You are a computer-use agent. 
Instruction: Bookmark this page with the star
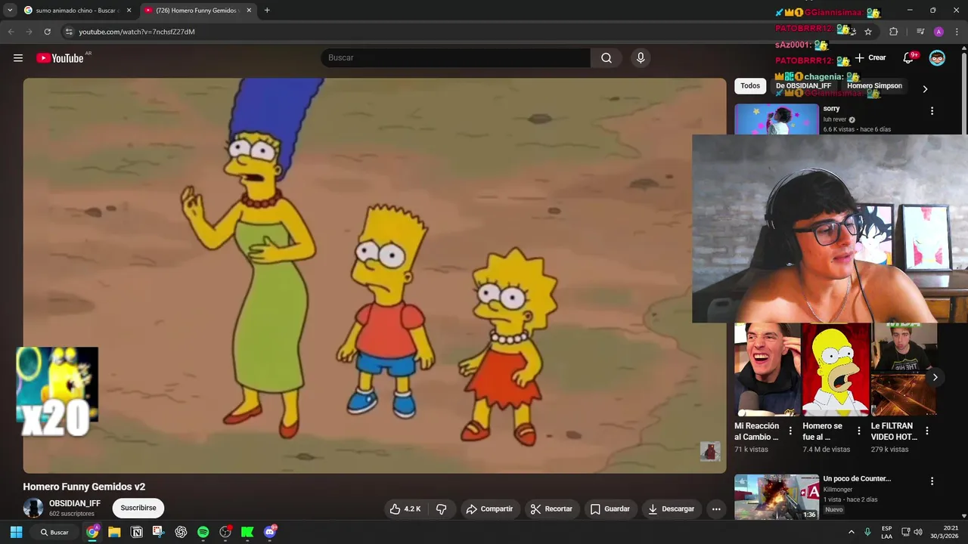click(x=868, y=32)
